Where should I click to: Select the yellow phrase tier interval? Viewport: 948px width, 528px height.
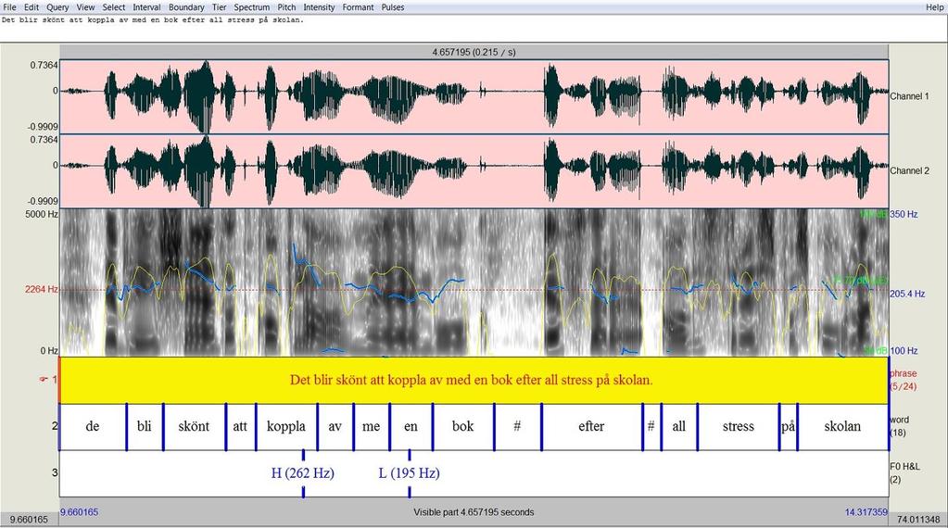pyautogui.click(x=474, y=380)
